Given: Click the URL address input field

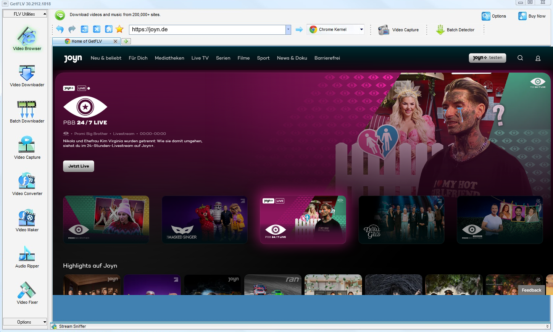Looking at the screenshot, I should tap(207, 29).
